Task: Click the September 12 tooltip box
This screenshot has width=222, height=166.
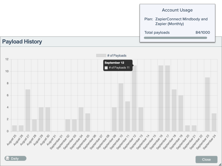Action: [x=118, y=65]
